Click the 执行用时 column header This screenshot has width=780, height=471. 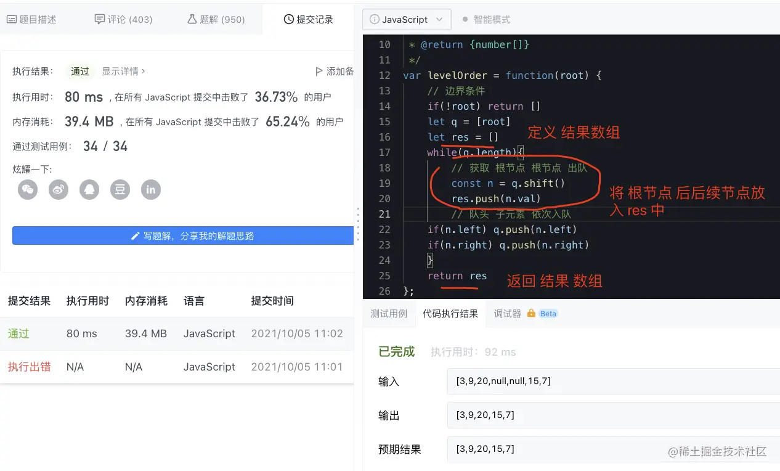click(x=87, y=301)
